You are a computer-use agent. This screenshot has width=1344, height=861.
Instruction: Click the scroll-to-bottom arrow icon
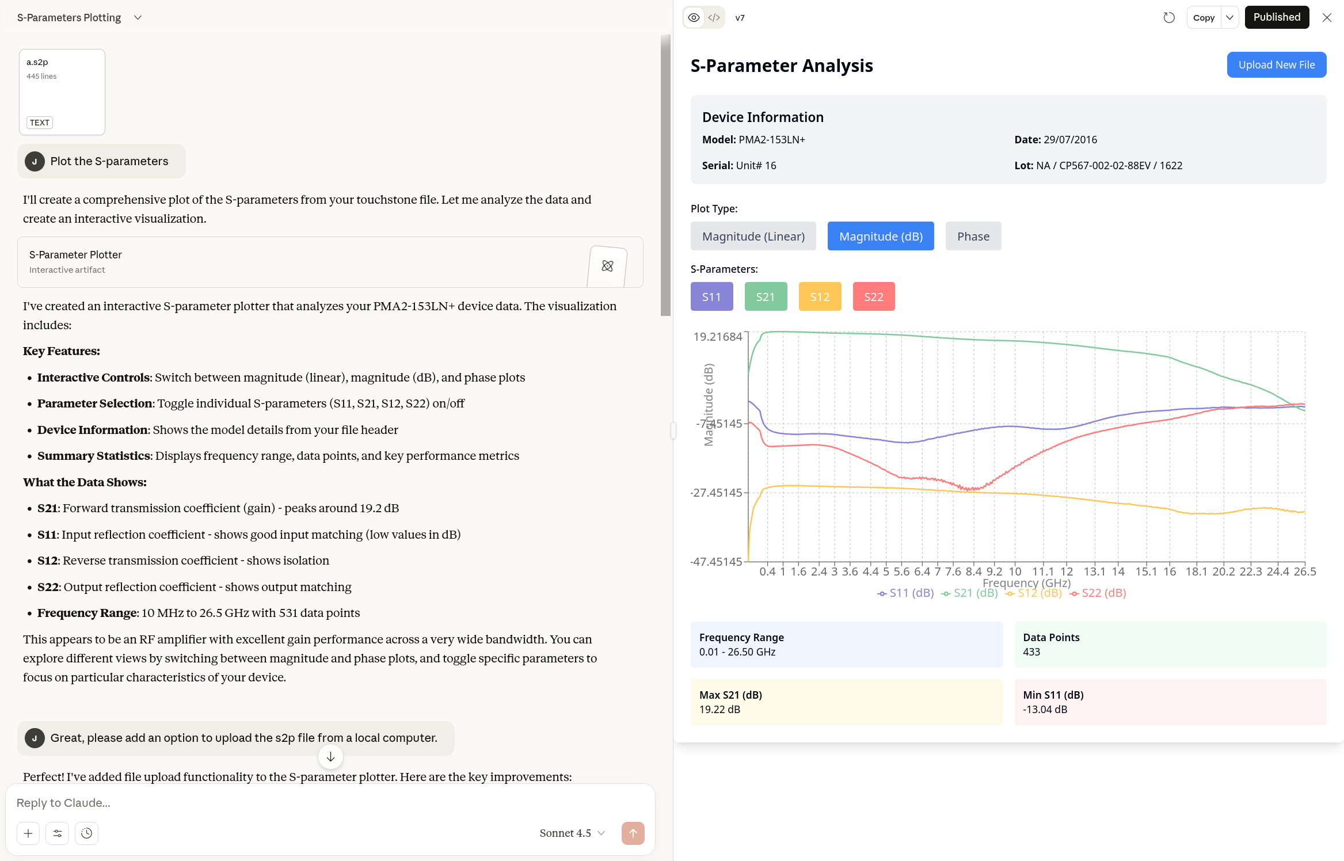tap(330, 757)
